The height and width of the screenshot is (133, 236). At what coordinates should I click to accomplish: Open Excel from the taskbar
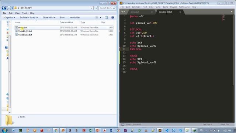[x=91, y=130]
